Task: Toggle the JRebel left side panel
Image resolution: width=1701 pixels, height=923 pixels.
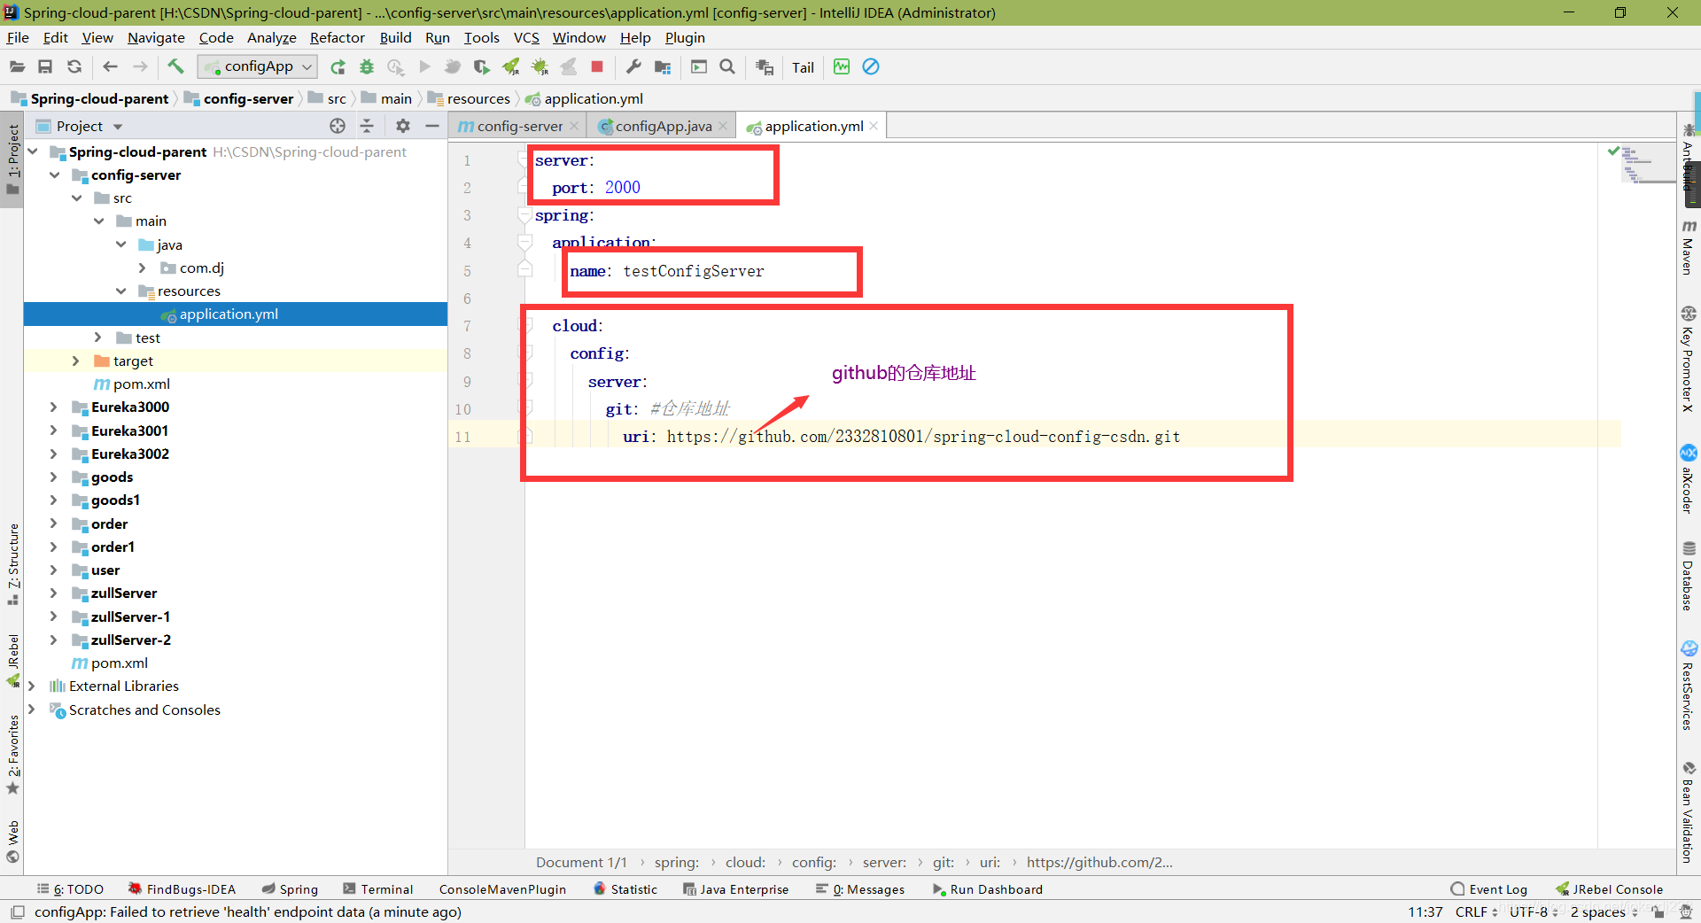Action: (12, 660)
